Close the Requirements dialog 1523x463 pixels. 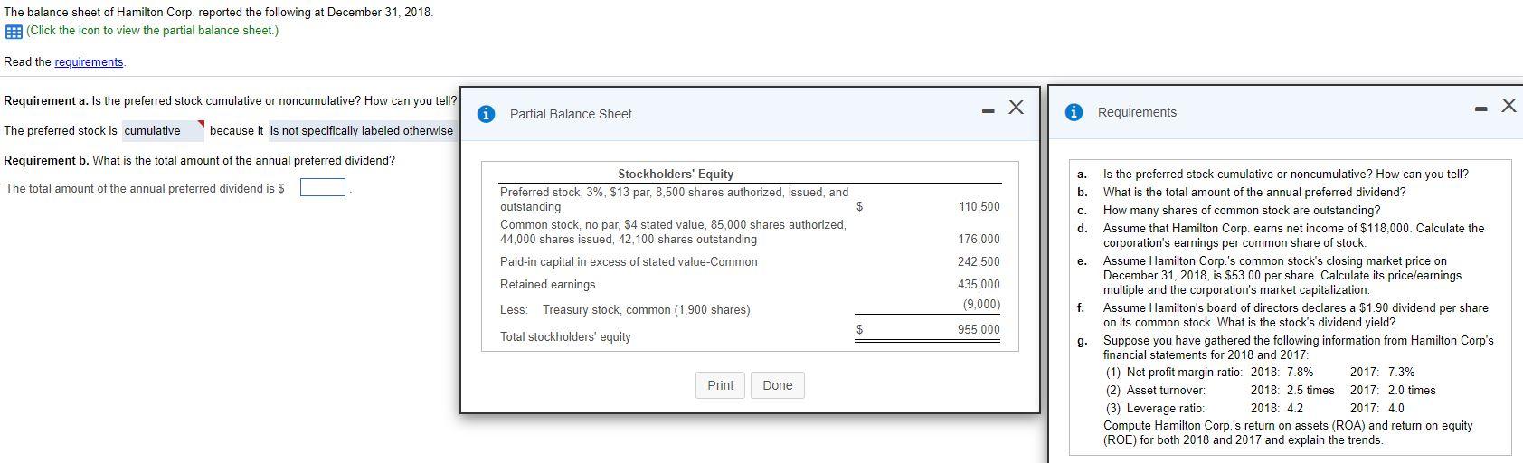[x=1508, y=106]
